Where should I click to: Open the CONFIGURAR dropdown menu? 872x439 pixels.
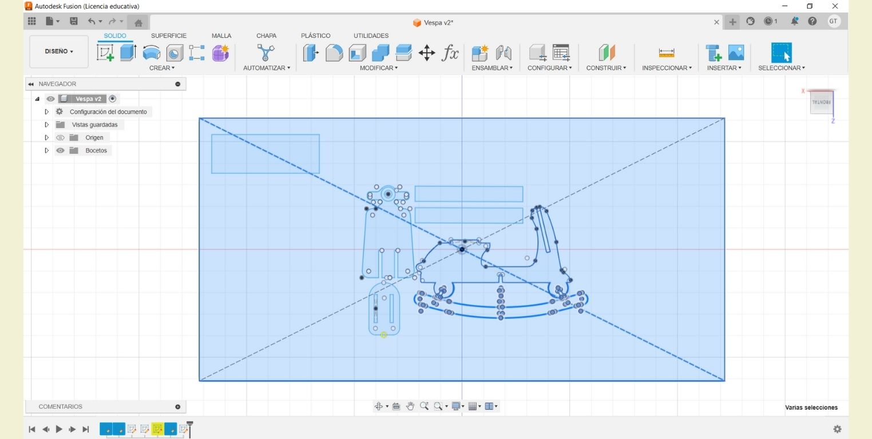550,68
